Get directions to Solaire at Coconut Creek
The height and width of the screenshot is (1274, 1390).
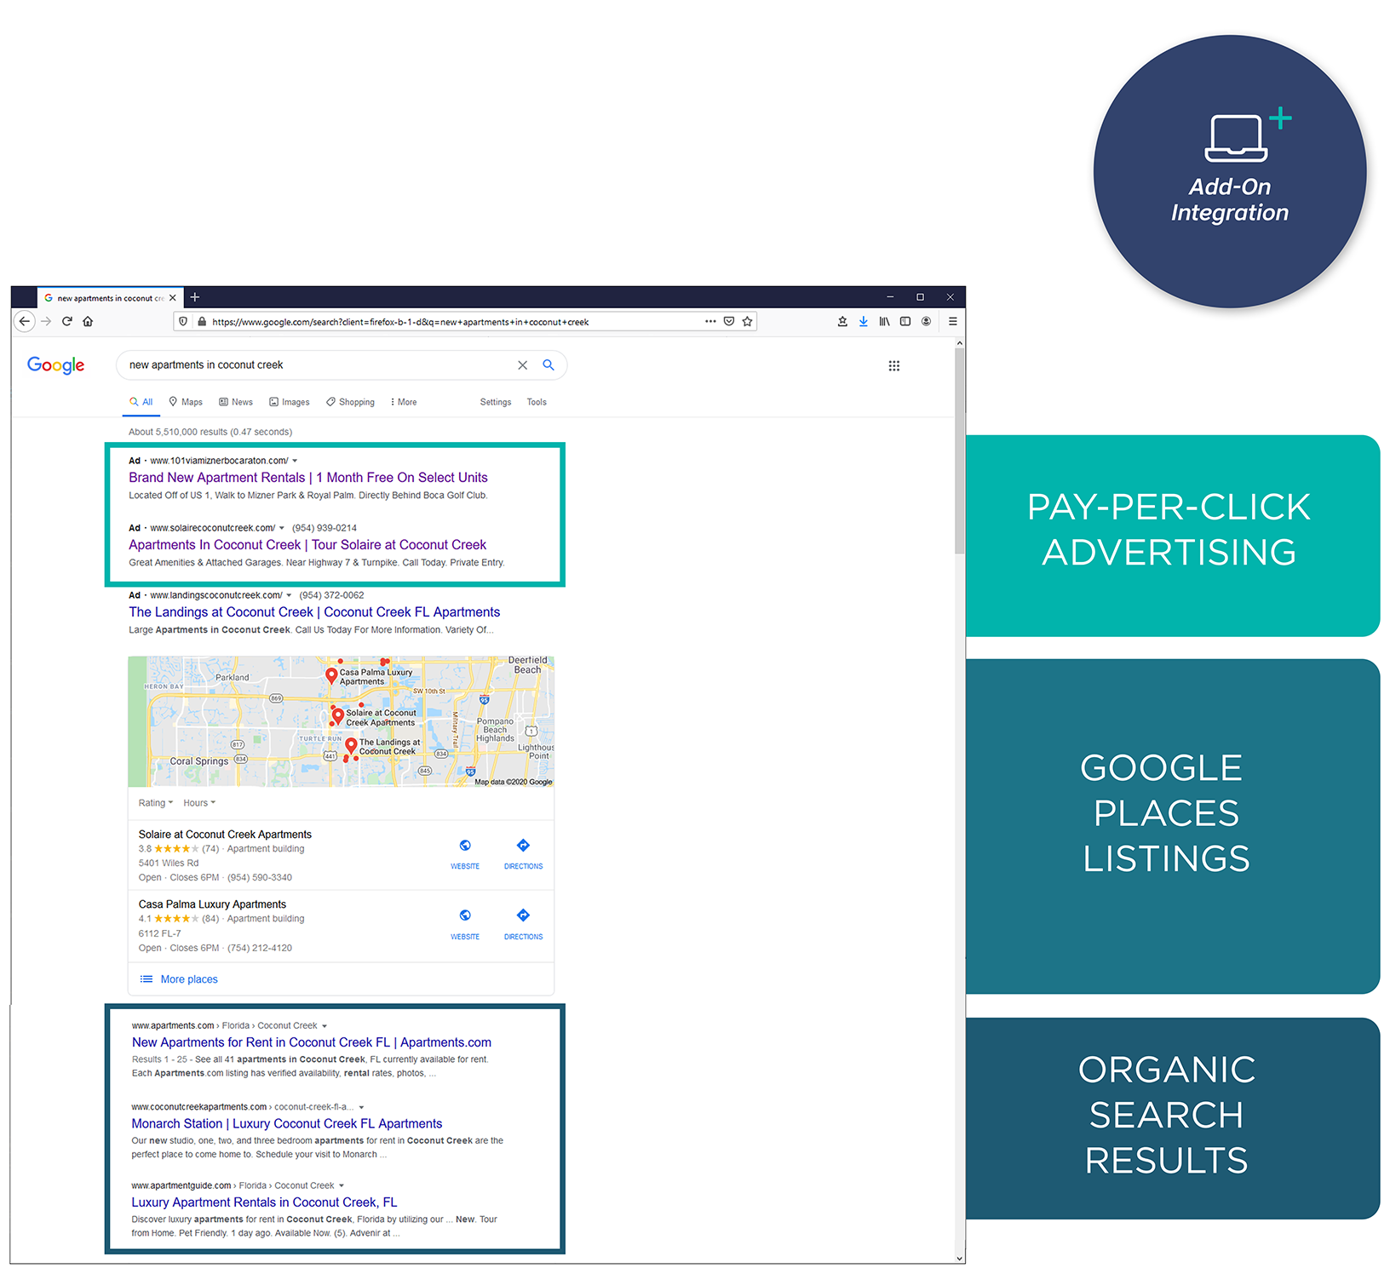(x=523, y=852)
